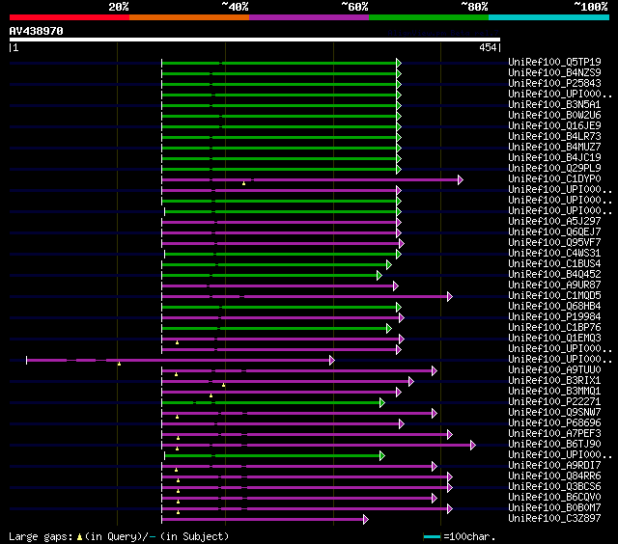Select the green alignment bar for P22271
The height and width of the screenshot is (544, 618).
[x=271, y=402]
